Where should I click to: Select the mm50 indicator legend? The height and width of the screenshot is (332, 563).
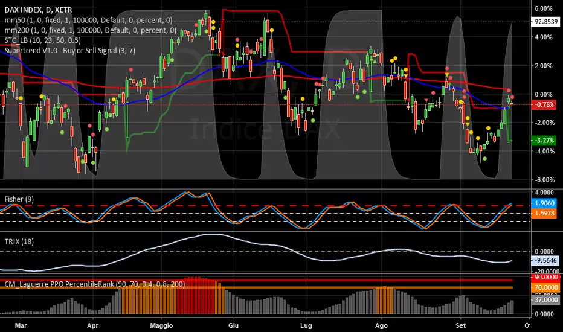[x=88, y=20]
